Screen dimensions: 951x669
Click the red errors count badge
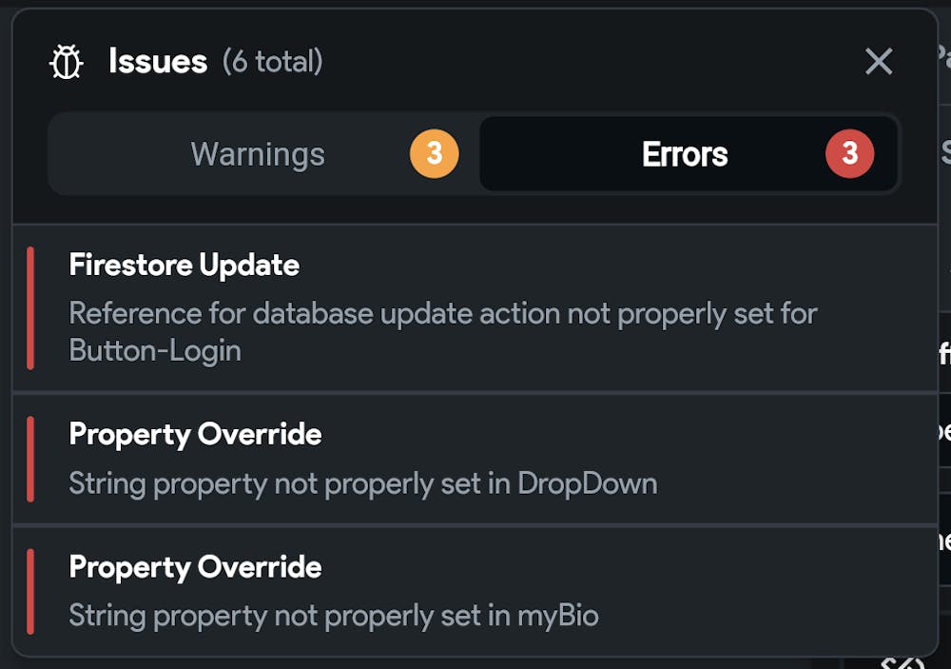849,153
